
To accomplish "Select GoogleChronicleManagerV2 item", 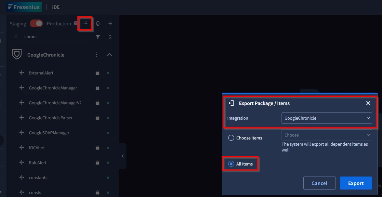I will point(55,103).
